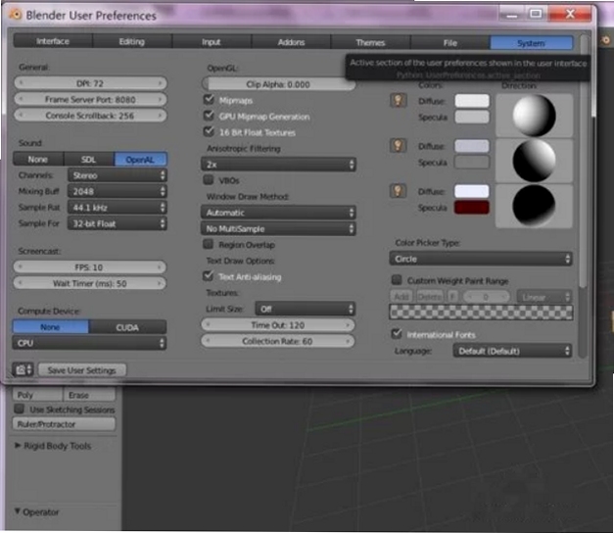
Task: Open the Anisotropic Filtering 2x dropdown
Action: pyautogui.click(x=278, y=165)
